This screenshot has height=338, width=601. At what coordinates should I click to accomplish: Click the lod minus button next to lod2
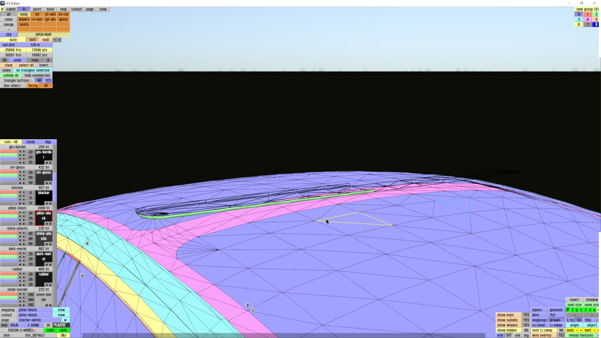click(55, 40)
